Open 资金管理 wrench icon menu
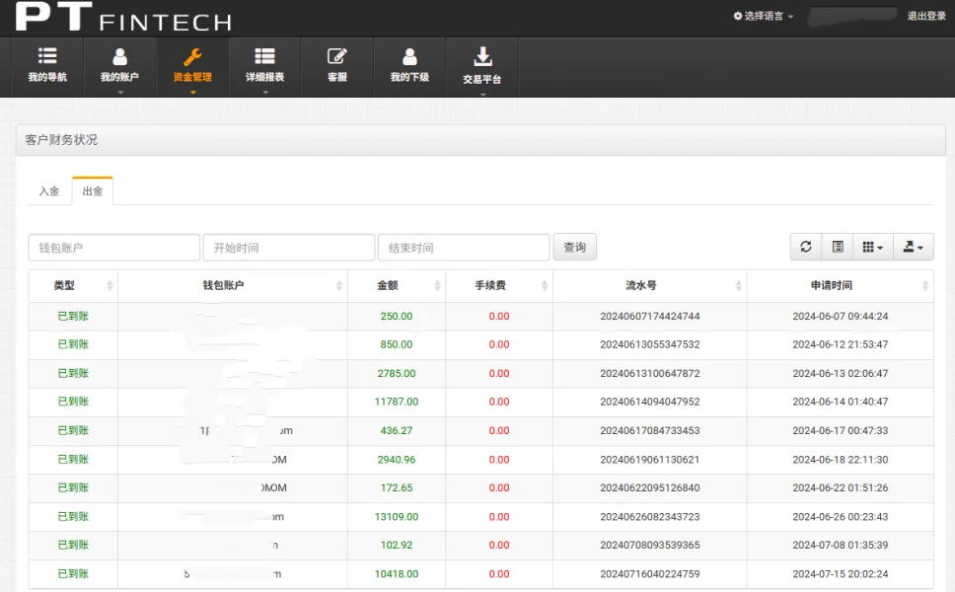 (192, 57)
